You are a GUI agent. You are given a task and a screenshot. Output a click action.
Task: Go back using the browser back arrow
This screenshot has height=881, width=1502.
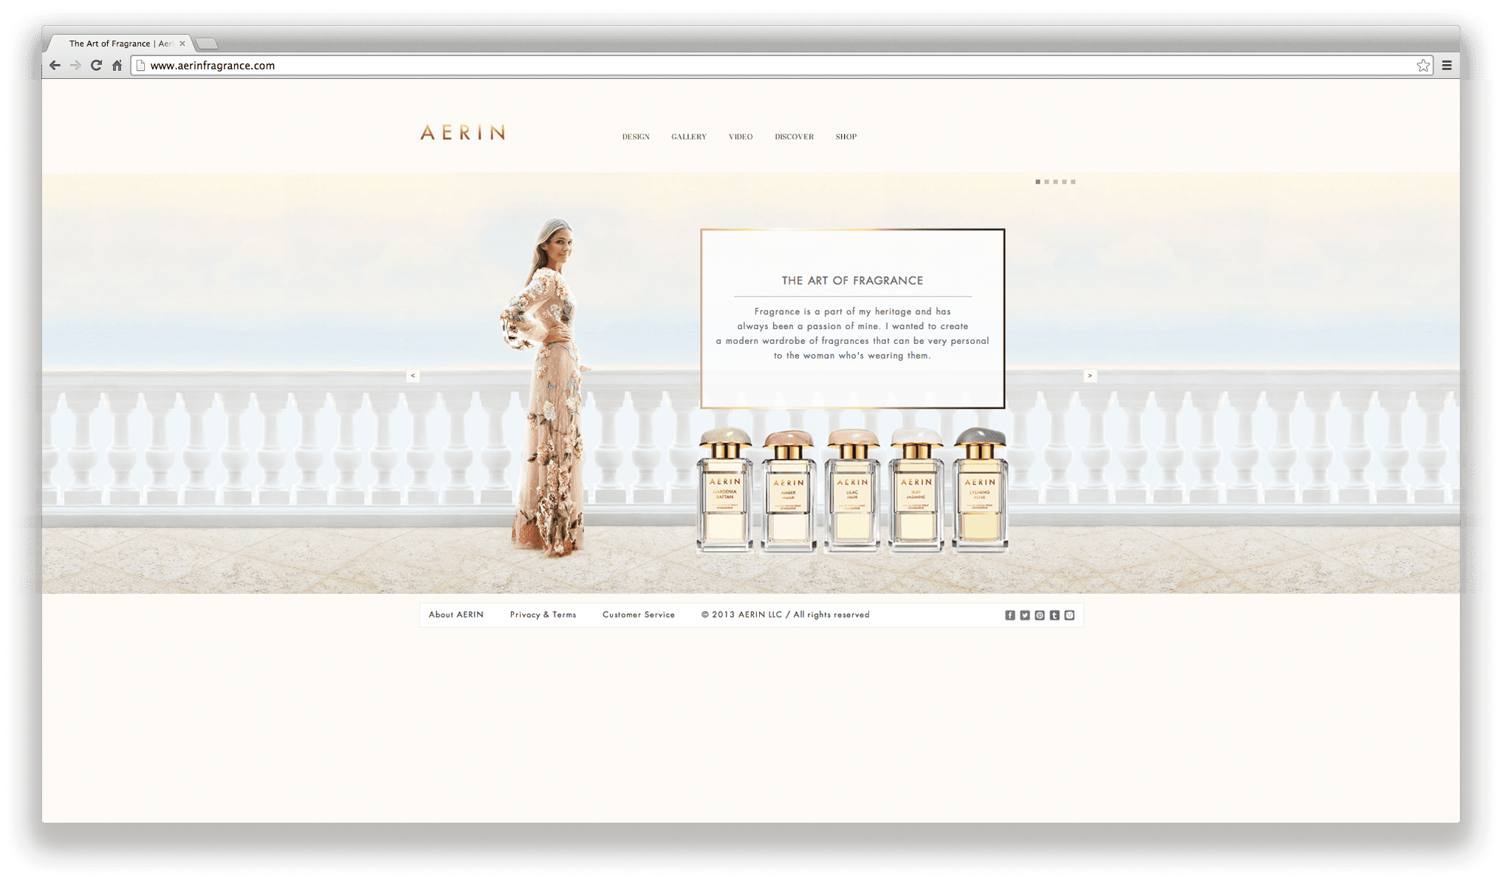pos(55,66)
